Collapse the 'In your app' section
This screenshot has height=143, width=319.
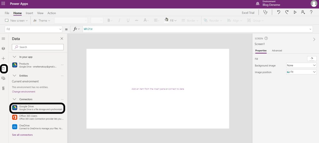click(x=15, y=57)
